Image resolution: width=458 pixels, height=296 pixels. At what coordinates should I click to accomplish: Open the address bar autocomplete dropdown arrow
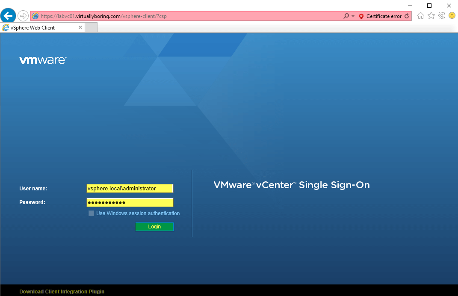pyautogui.click(x=353, y=16)
